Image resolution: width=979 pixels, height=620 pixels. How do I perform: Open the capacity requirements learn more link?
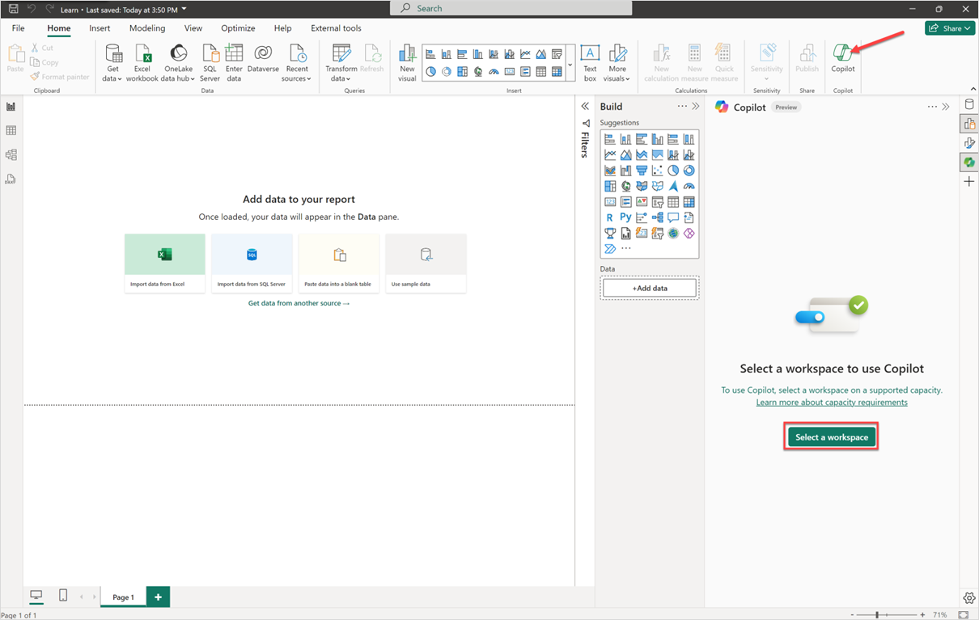point(831,402)
